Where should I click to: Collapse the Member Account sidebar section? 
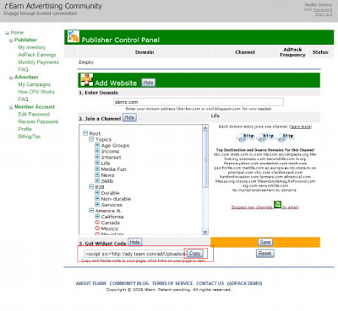(11, 107)
